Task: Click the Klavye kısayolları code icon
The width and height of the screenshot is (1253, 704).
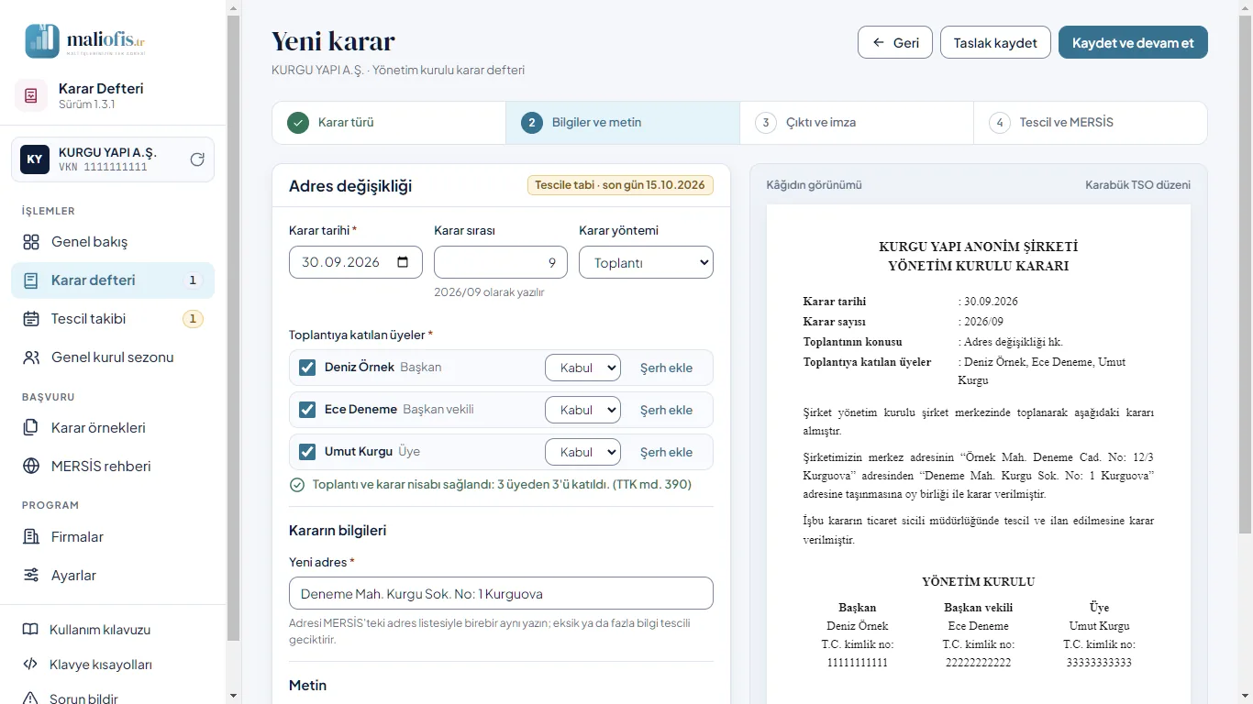Action: [30, 665]
